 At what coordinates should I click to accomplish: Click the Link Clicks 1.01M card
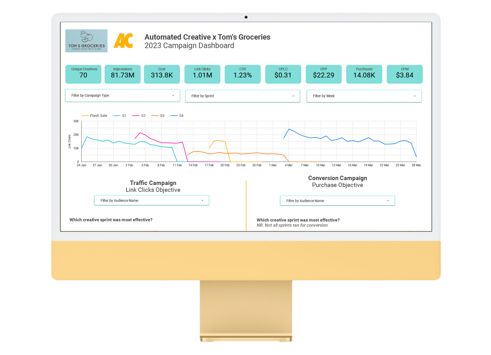(202, 74)
